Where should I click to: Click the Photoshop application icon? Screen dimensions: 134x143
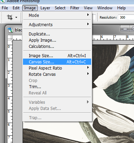pos(2,1)
